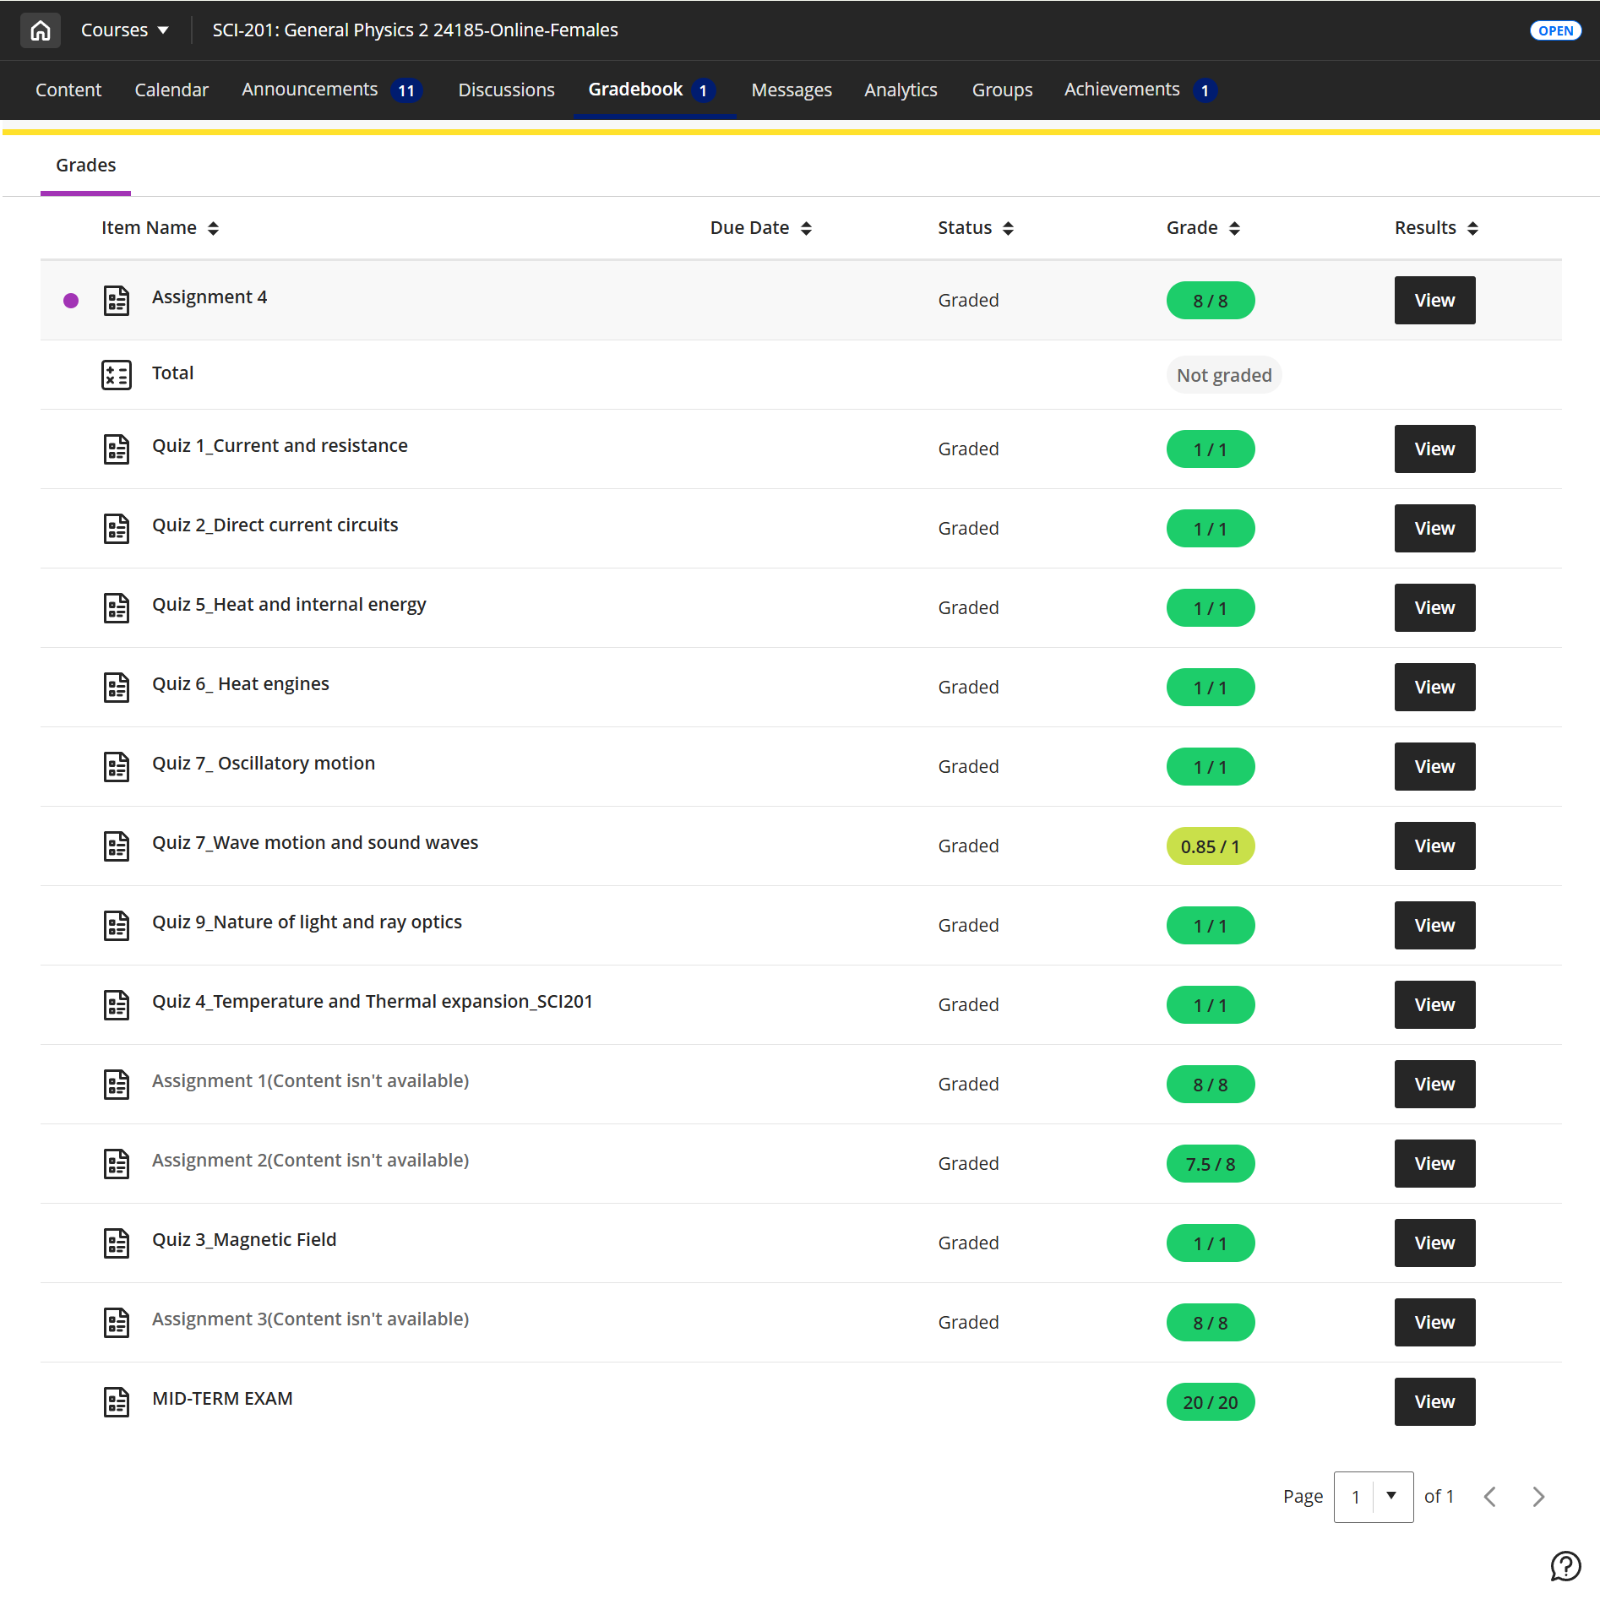Click the 20 / 20 grade badge
The height and width of the screenshot is (1610, 1600).
1210,1402
